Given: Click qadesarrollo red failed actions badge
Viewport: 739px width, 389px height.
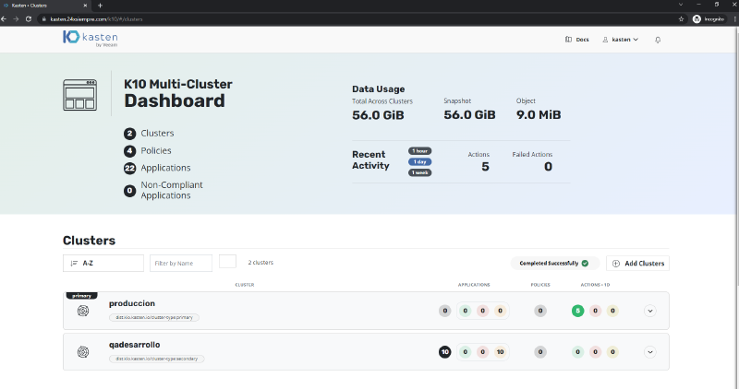Looking at the screenshot, I should click(595, 352).
